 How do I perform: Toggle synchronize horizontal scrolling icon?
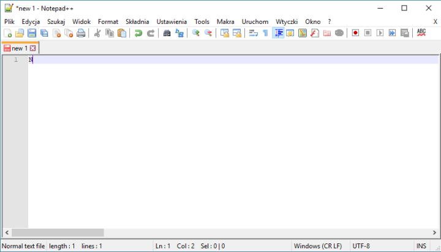coord(237,33)
